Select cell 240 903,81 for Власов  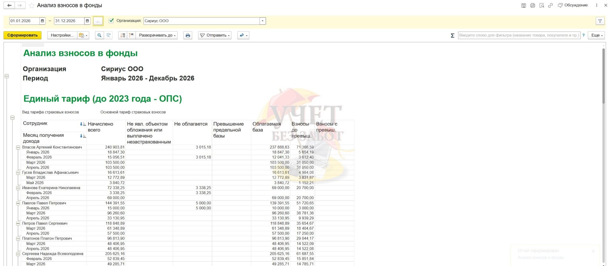tap(106, 147)
